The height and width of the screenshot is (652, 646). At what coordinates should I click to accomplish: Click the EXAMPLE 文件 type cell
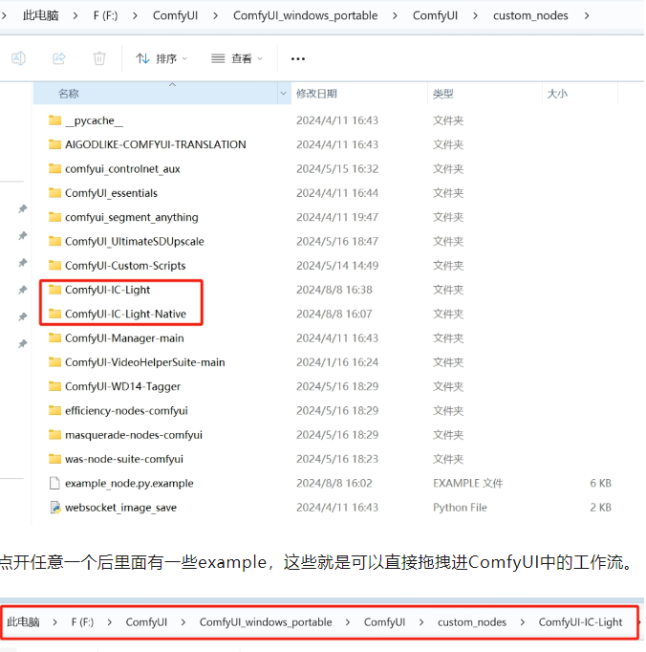tap(467, 483)
